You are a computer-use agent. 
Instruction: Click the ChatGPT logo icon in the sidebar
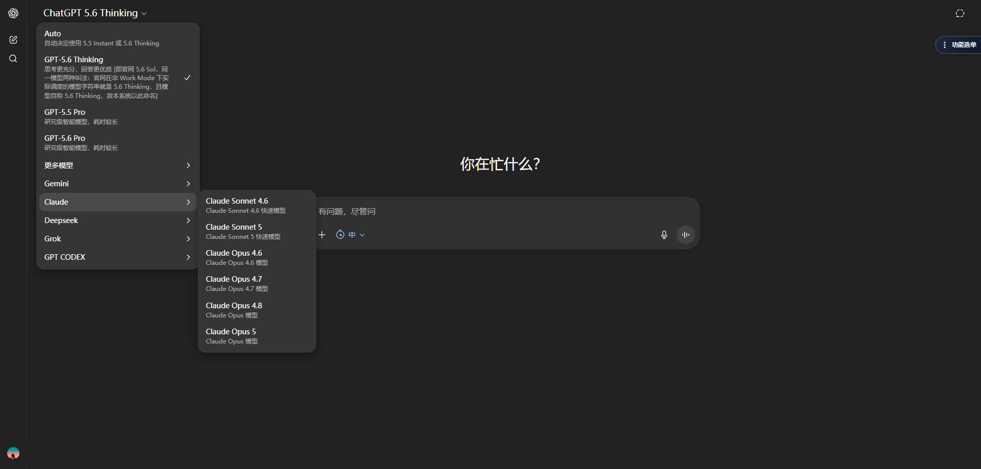[x=13, y=13]
